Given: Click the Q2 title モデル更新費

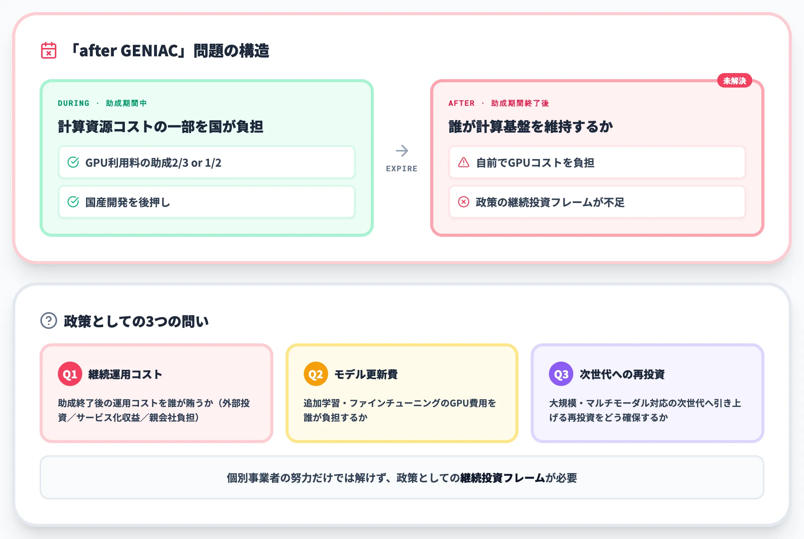Looking at the screenshot, I should 365,374.
